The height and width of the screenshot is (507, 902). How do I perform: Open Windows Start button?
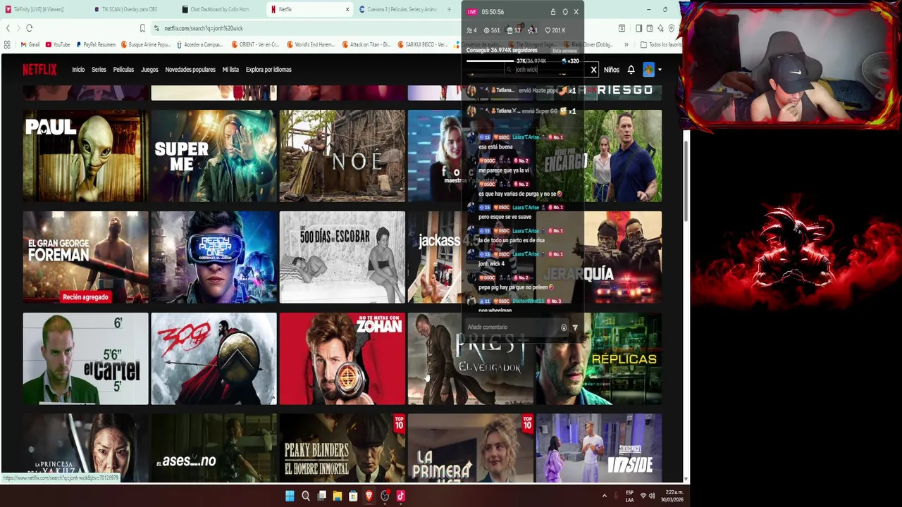coord(290,496)
